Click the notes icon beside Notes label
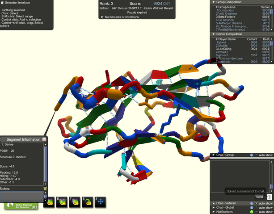This screenshot has height=214, width=274. (x=45, y=189)
